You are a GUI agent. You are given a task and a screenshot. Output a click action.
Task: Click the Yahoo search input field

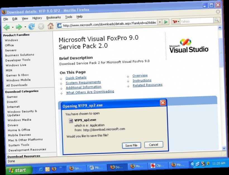click(197, 21)
